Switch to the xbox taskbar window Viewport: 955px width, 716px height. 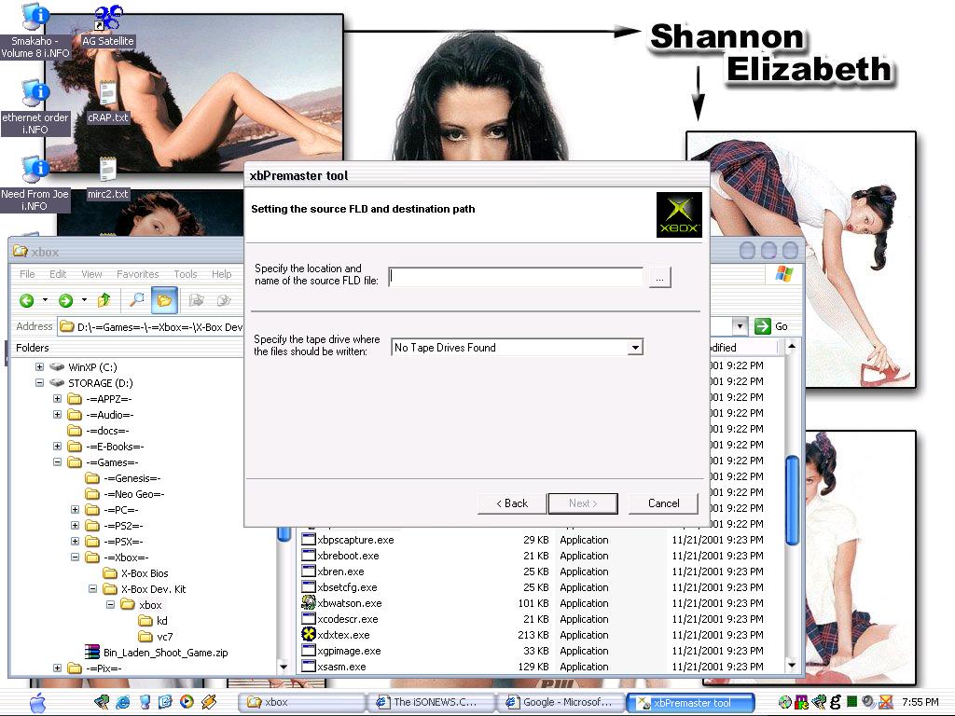301,702
